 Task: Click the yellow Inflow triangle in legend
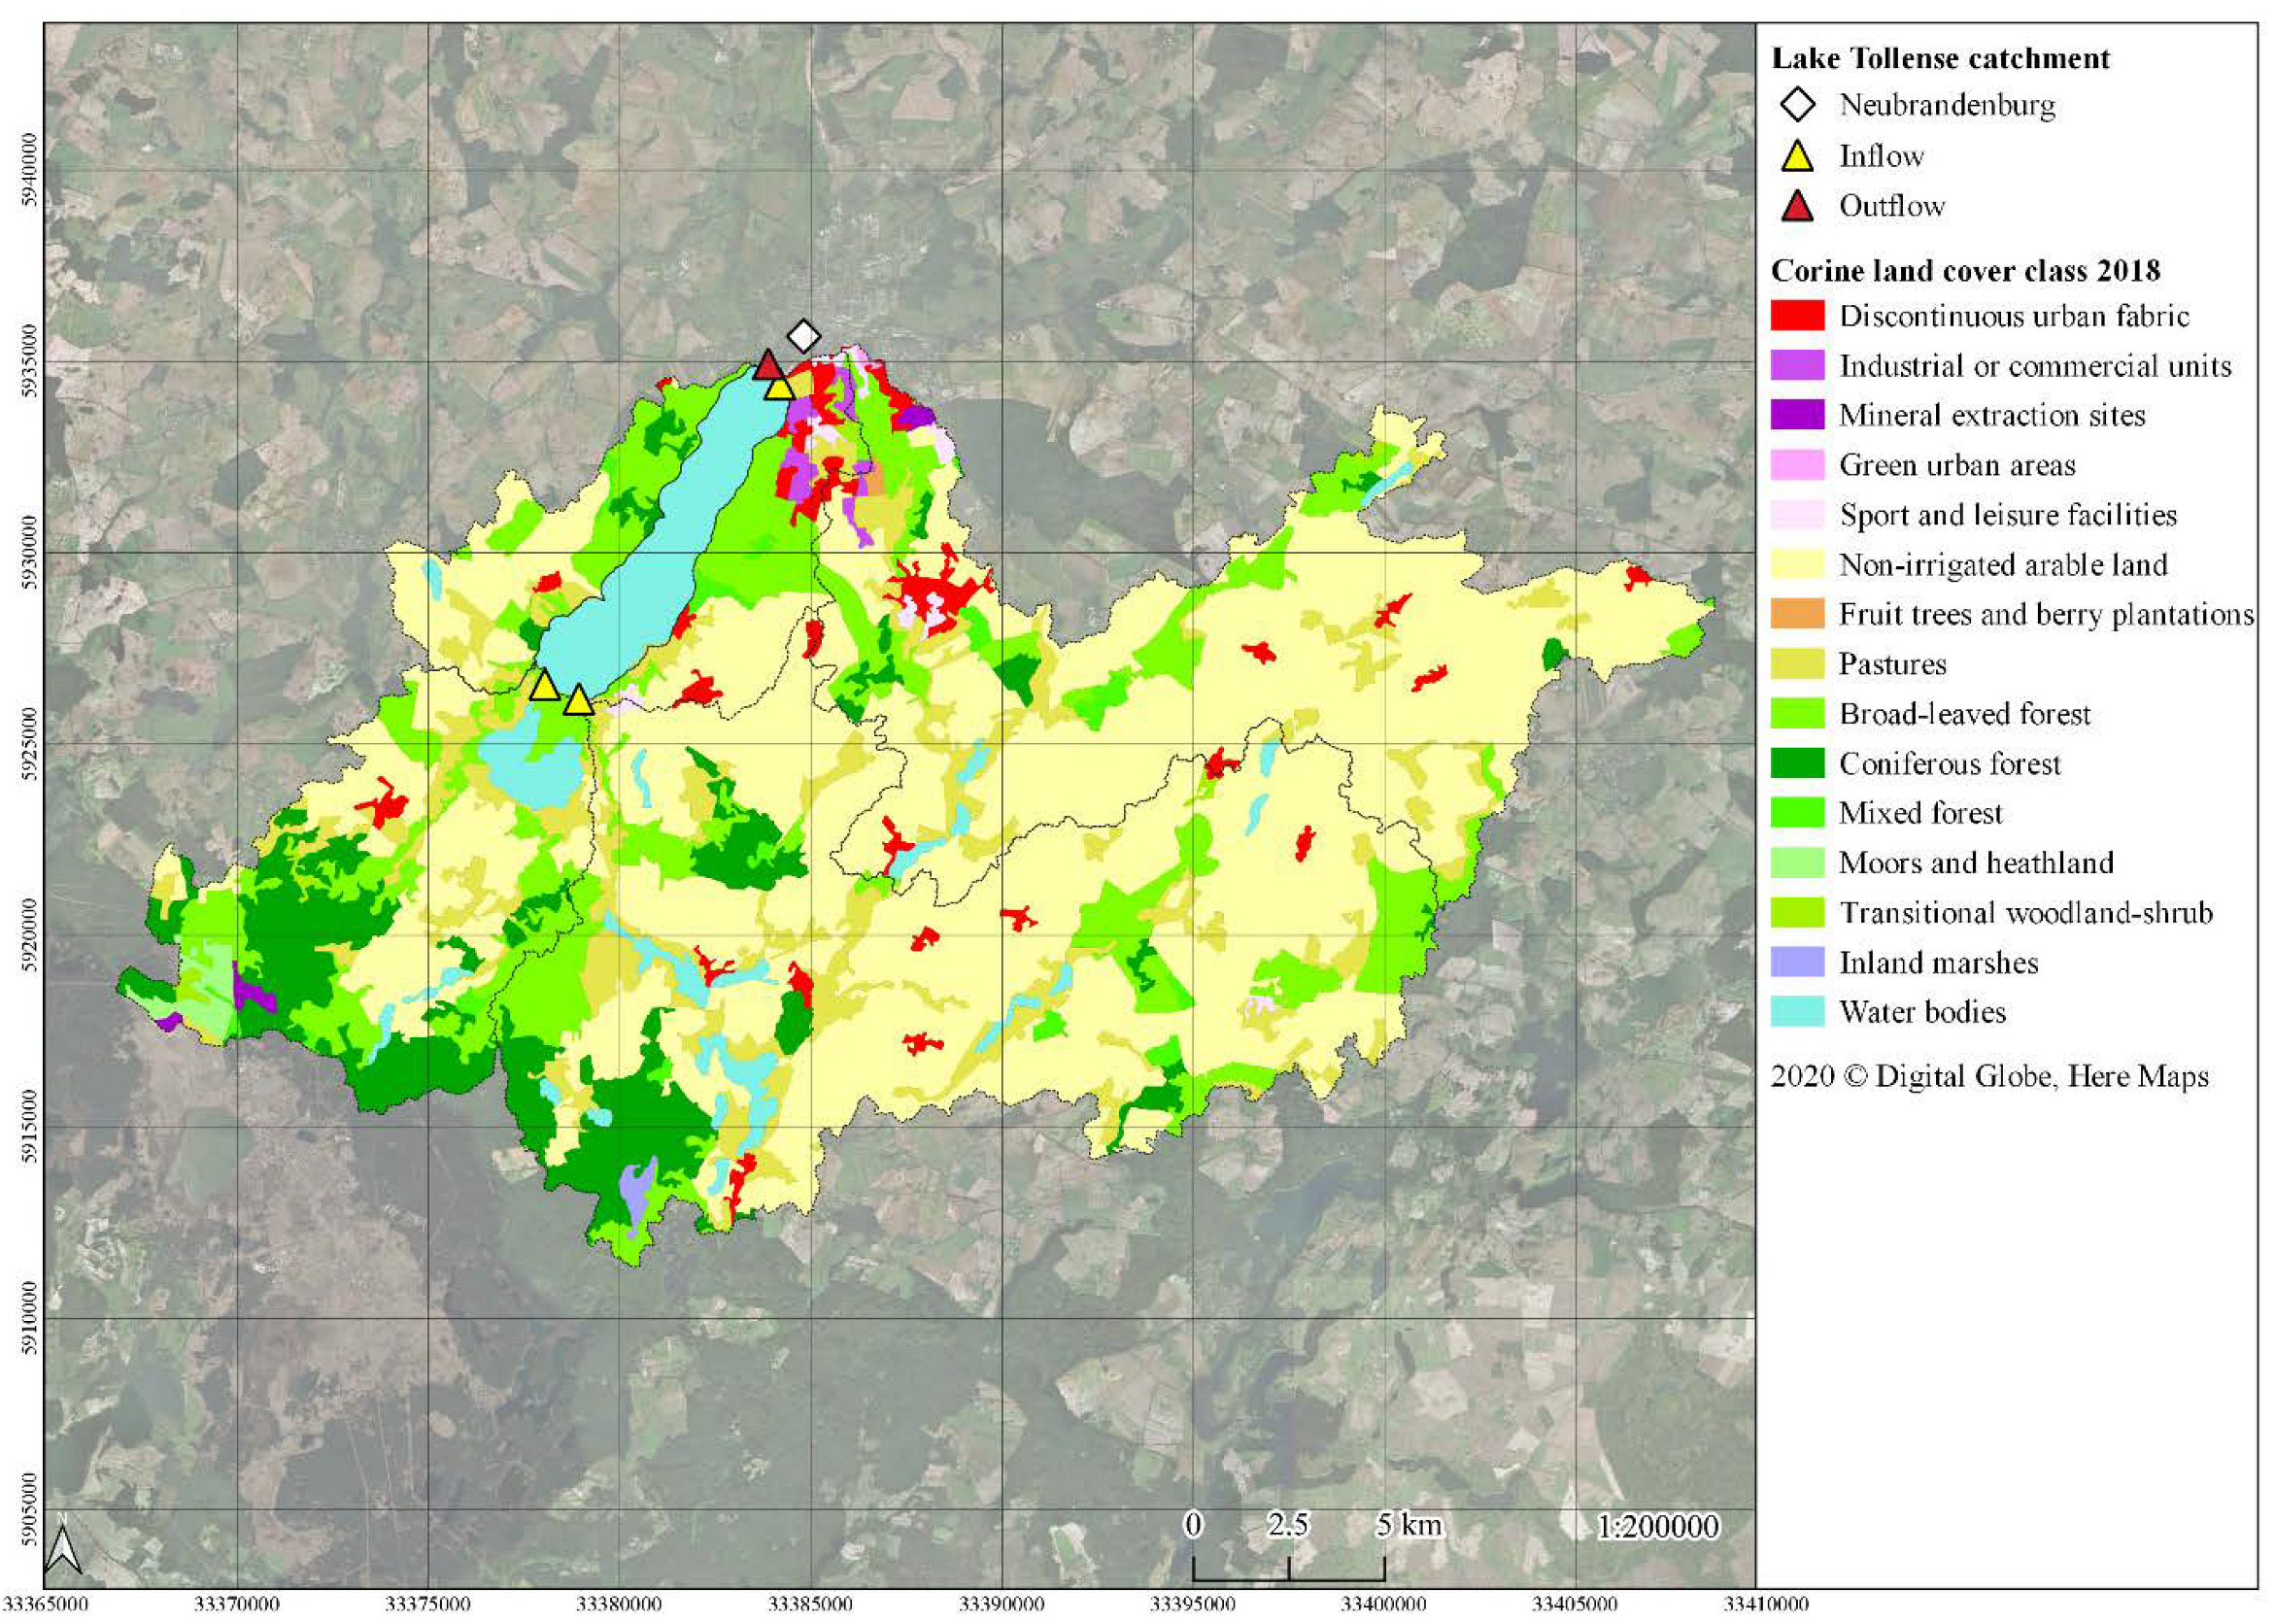[1798, 157]
